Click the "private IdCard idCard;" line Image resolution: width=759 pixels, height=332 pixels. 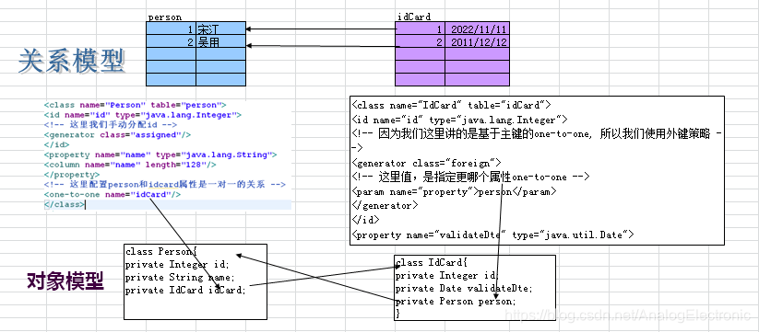point(185,291)
